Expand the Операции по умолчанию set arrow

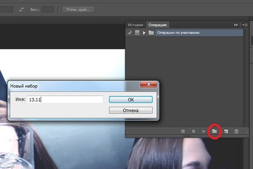point(144,33)
